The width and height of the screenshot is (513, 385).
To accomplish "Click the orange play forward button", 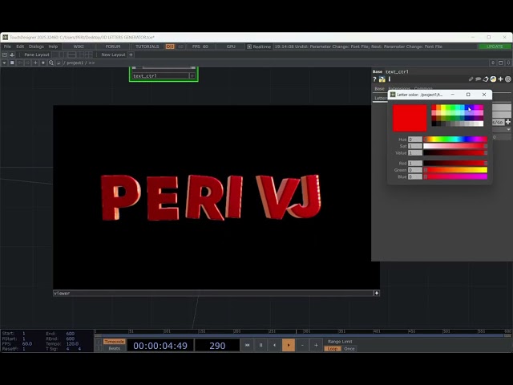I will point(289,345).
